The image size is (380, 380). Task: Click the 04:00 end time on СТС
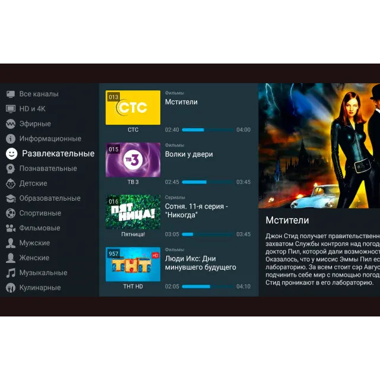click(x=243, y=130)
